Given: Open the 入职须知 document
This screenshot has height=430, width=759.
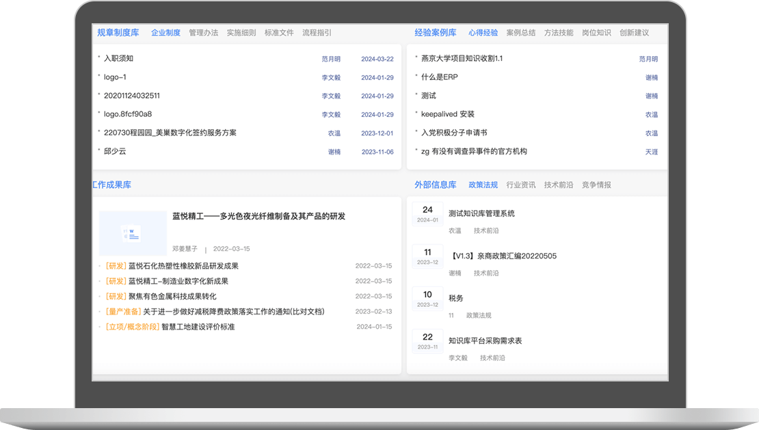Looking at the screenshot, I should [118, 59].
